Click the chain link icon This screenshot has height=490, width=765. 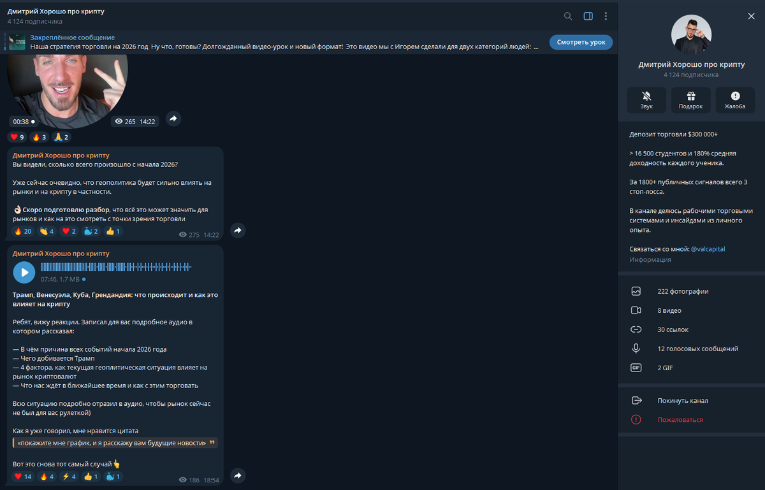point(636,329)
